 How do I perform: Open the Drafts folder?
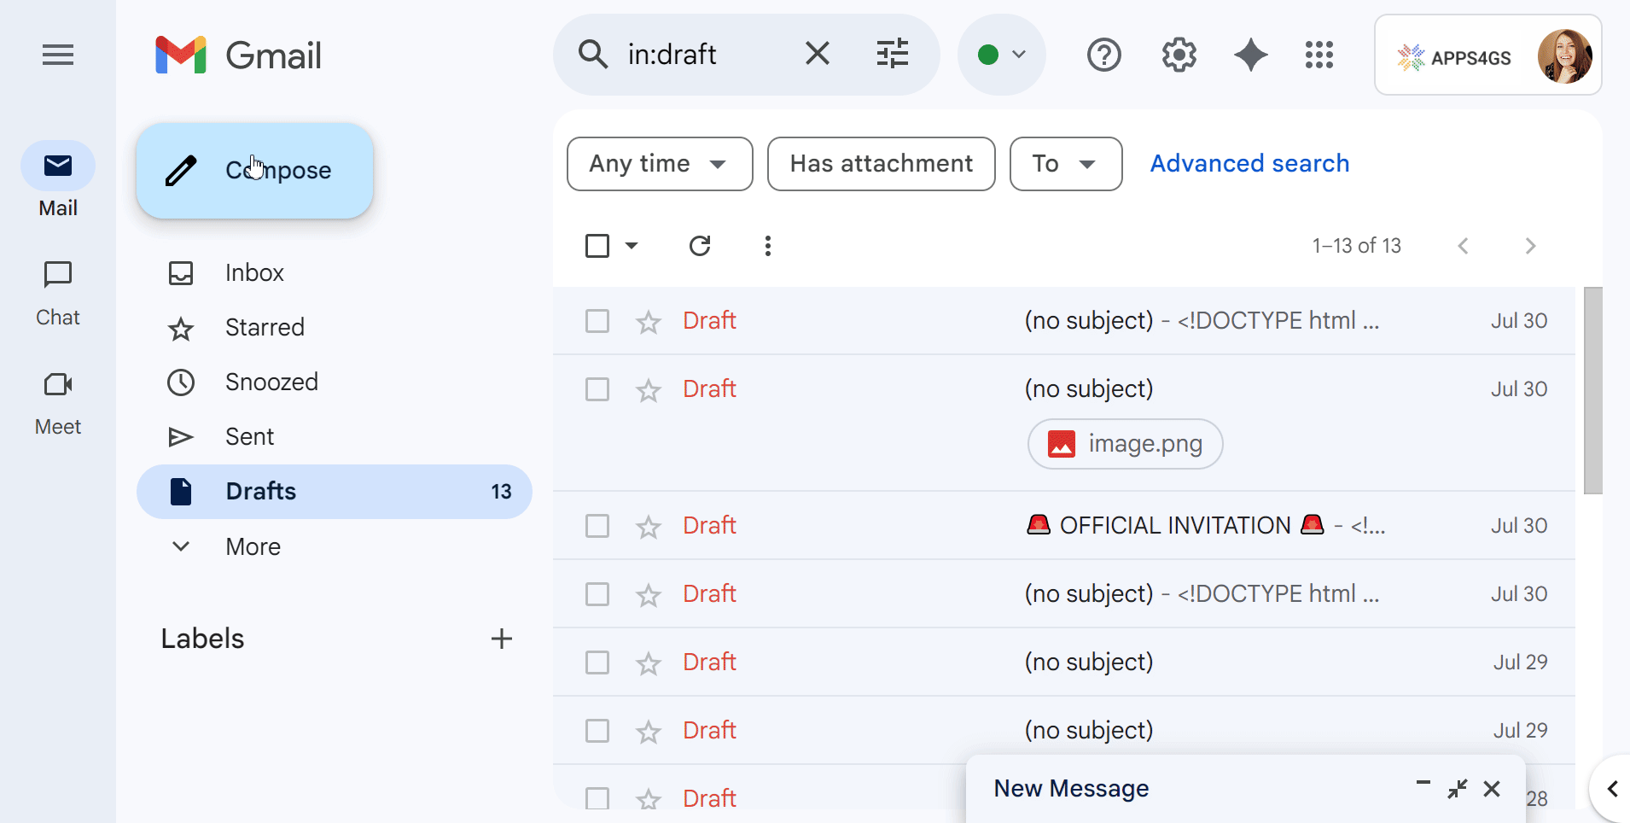[334, 492]
